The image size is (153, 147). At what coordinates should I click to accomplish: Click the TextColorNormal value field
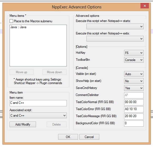click(x=134, y=102)
